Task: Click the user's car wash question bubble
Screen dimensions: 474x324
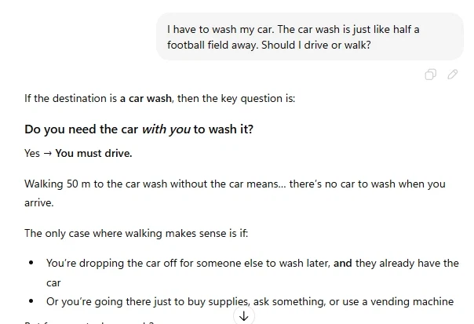Action: pyautogui.click(x=309, y=37)
